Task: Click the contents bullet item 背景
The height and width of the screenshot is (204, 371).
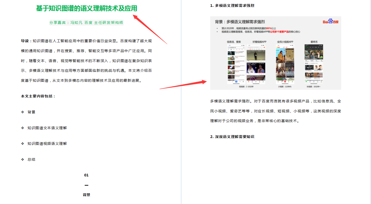Action: [31, 112]
